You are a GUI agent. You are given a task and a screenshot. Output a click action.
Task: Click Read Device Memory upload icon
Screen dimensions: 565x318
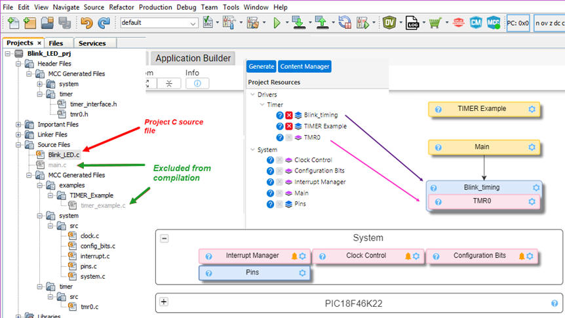[x=322, y=23]
